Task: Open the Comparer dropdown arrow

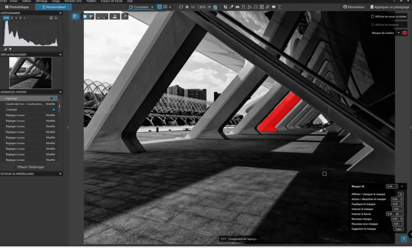Action: (152, 7)
